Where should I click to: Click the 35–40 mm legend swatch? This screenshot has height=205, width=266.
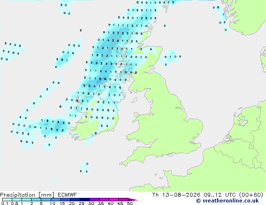pos(104,200)
